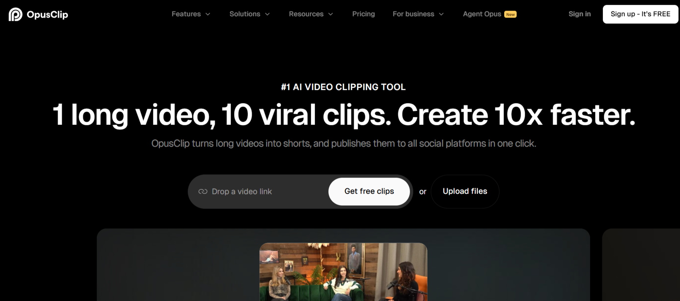Open the Features menu

[186, 14]
